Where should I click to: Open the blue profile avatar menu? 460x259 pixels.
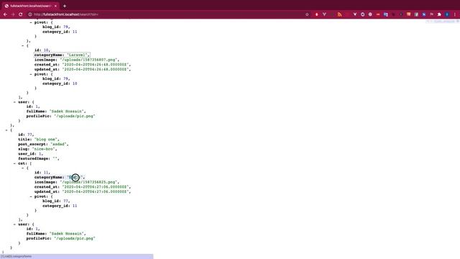point(447,14)
